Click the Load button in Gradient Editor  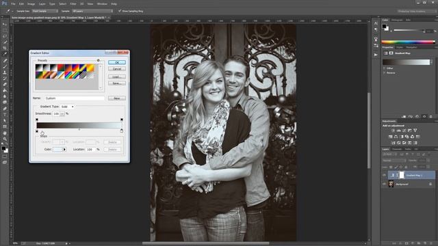click(117, 77)
